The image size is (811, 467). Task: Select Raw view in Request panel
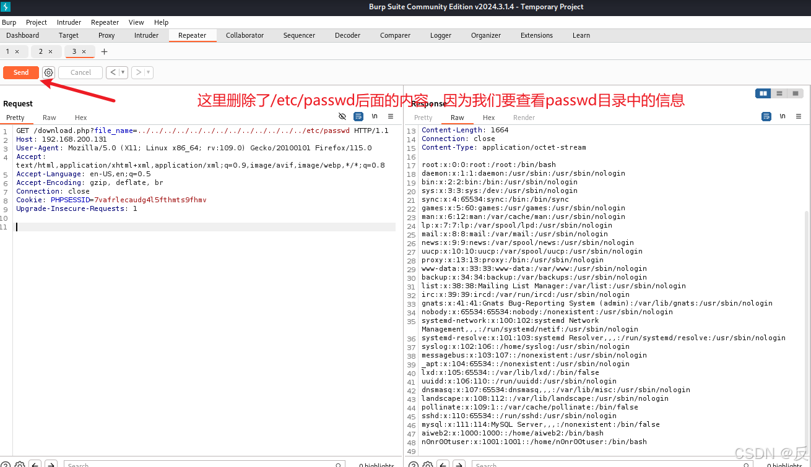pos(50,118)
